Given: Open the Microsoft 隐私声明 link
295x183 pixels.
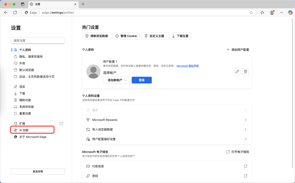Looking at the screenshot, I should point(188,66).
